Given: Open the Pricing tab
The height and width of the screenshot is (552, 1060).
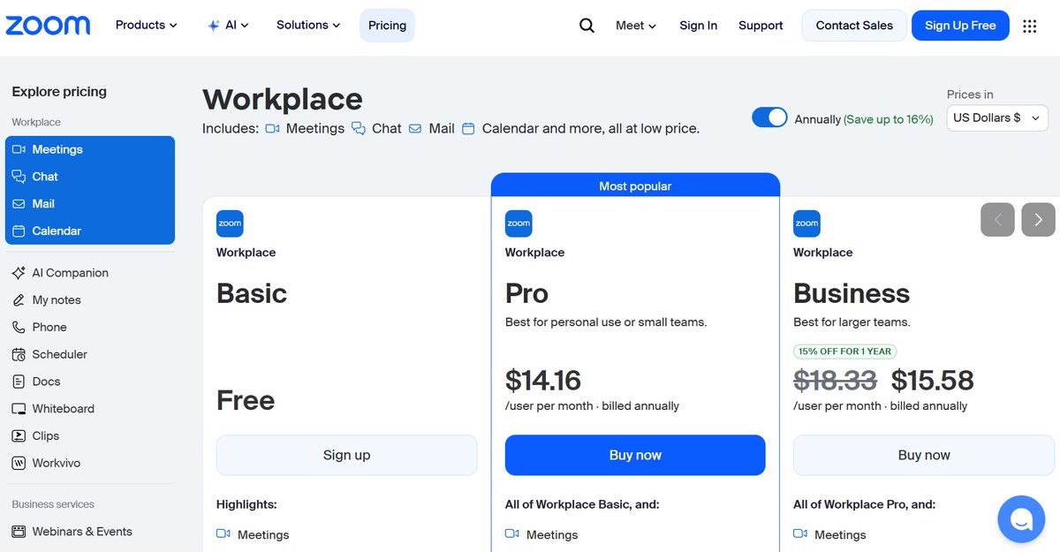Looking at the screenshot, I should [387, 26].
